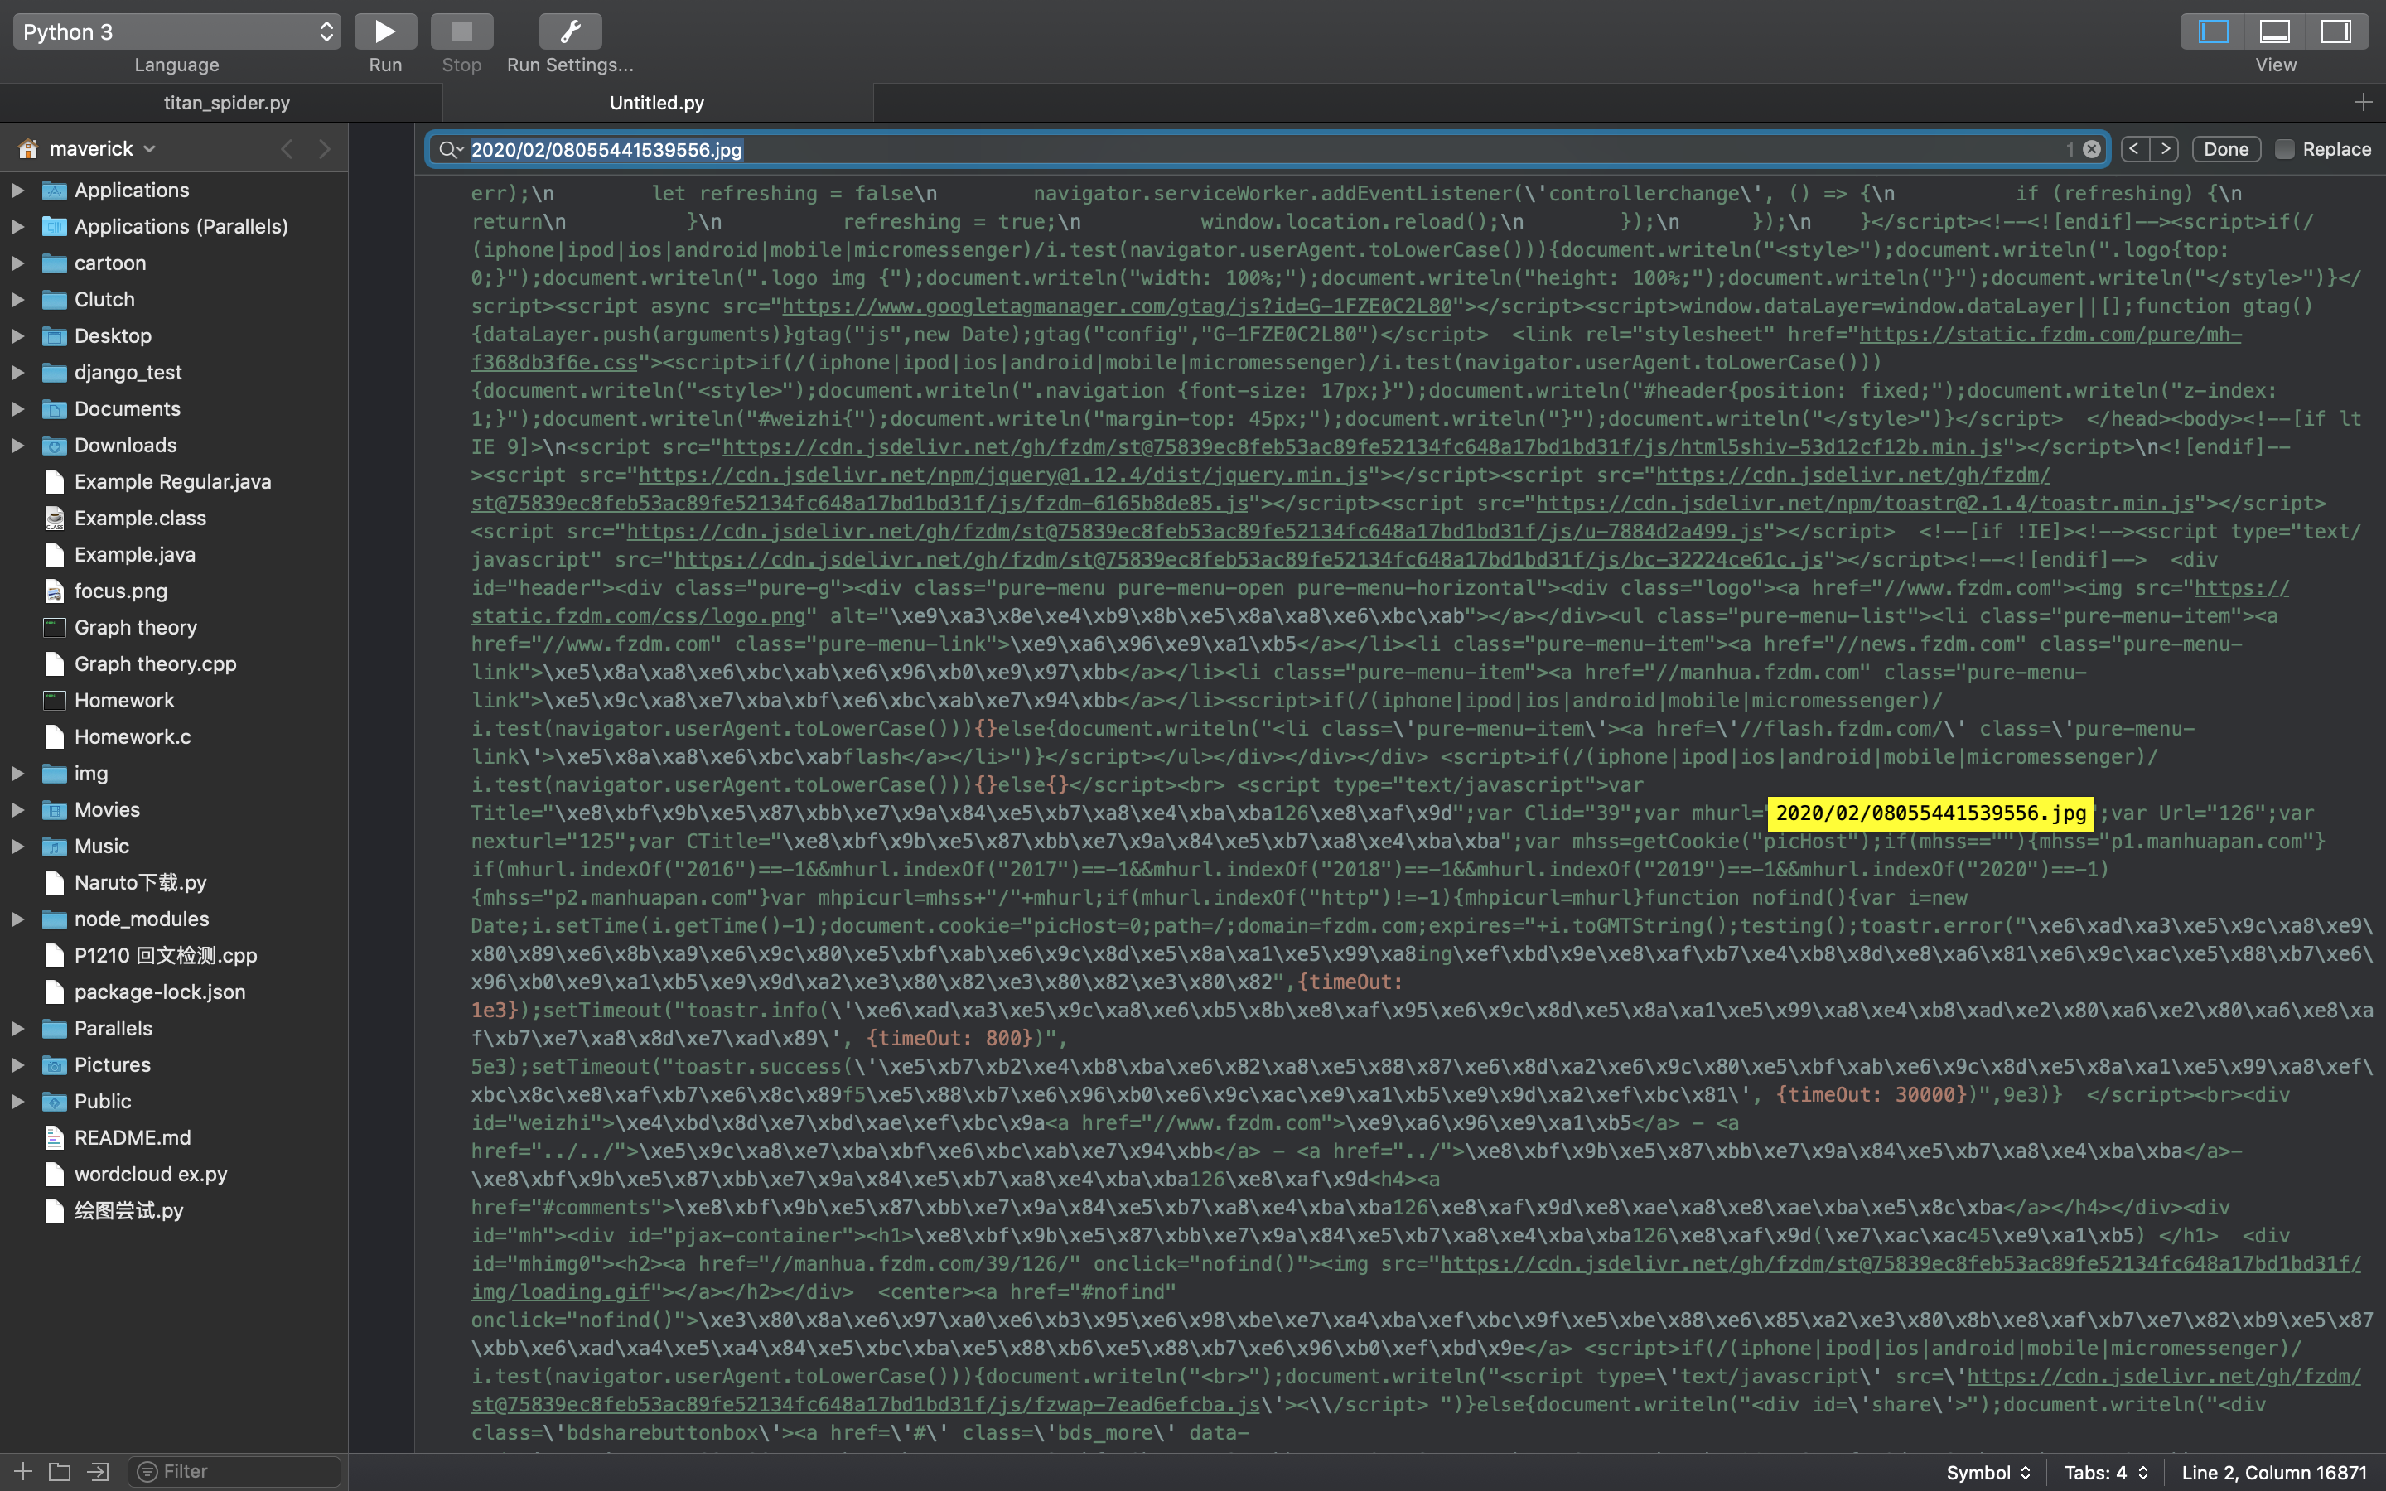Viewport: 2386px width, 1491px height.
Task: Add new file with plus icon
Action: click(22, 1471)
